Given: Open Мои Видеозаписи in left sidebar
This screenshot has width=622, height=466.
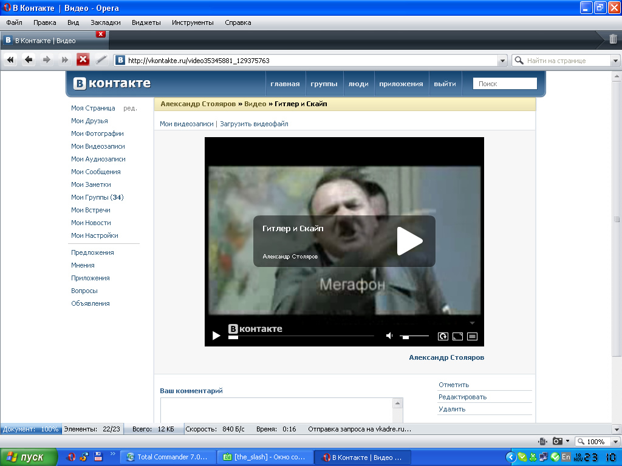Looking at the screenshot, I should pos(98,146).
